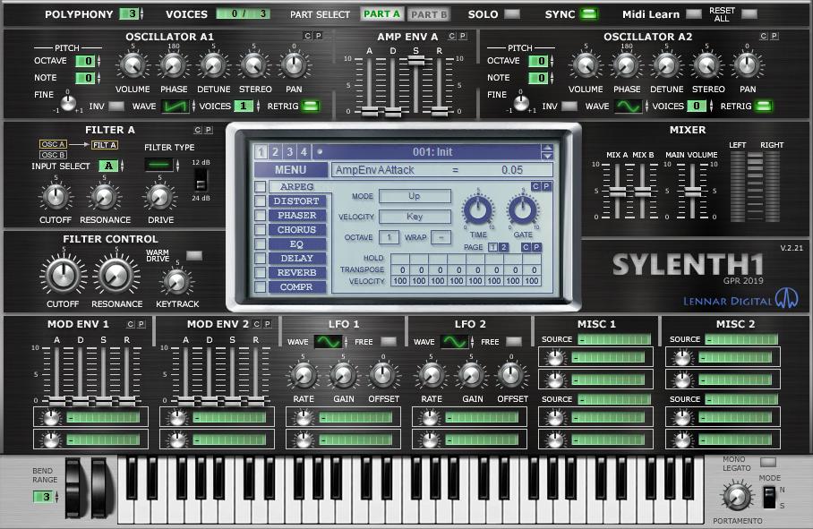Image resolution: width=813 pixels, height=529 pixels.
Task: Click the Oscillator A1 Phase knob
Action: pyautogui.click(x=173, y=66)
